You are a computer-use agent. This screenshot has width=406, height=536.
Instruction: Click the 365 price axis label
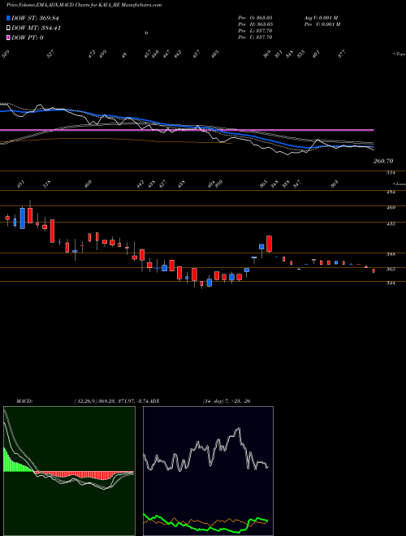tap(391, 270)
